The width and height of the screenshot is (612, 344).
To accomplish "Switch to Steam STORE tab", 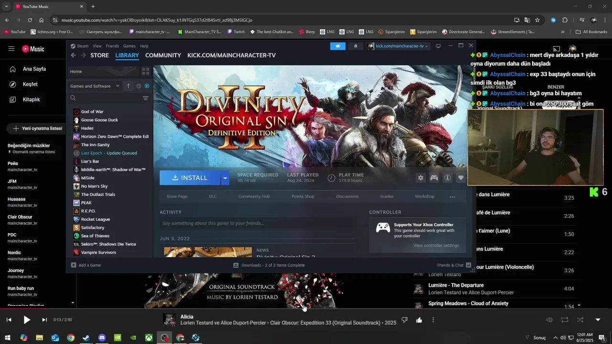I will 99,55.
